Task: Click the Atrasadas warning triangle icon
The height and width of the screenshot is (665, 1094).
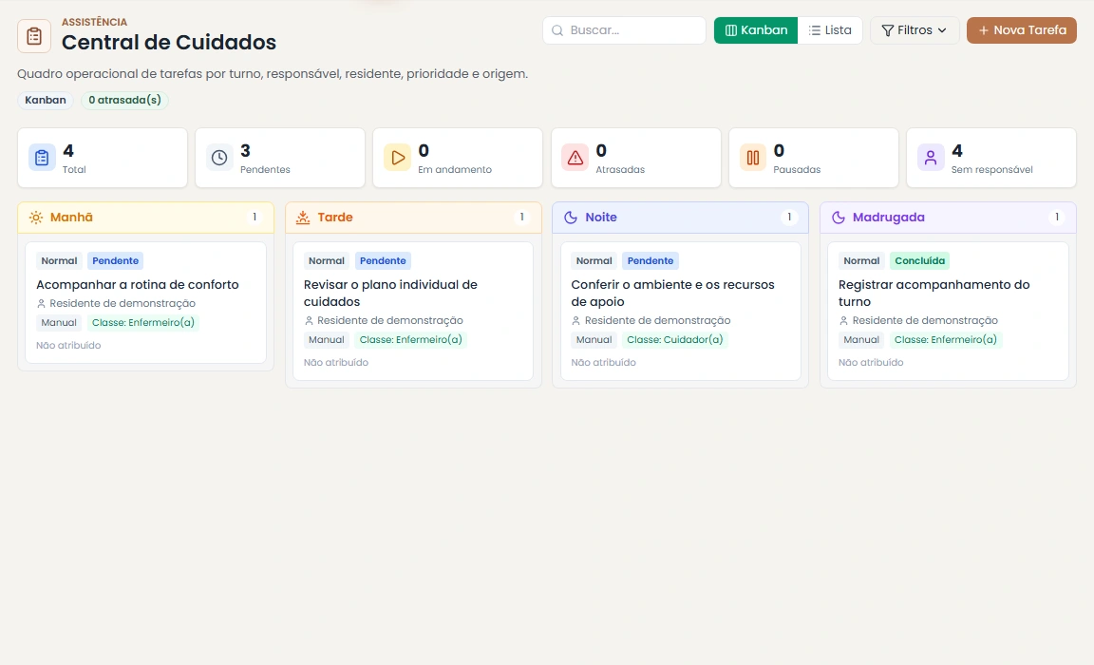Action: 575,158
